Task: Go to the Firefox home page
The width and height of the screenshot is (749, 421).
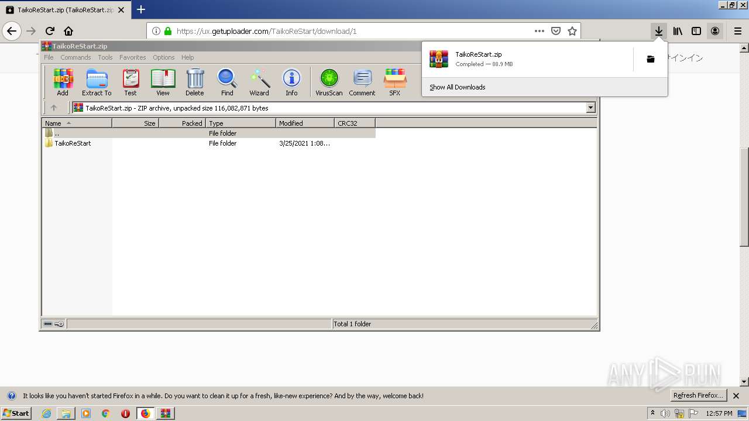Action: pyautogui.click(x=68, y=31)
